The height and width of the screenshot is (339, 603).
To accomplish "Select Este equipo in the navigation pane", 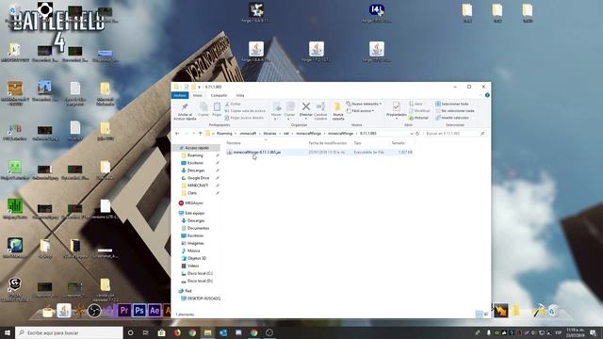I will coord(195,213).
